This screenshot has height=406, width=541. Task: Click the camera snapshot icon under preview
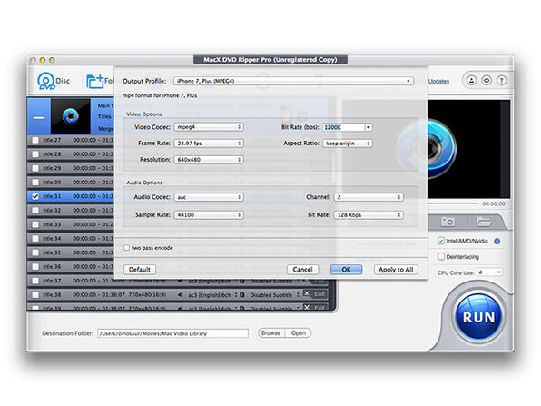[x=448, y=222]
